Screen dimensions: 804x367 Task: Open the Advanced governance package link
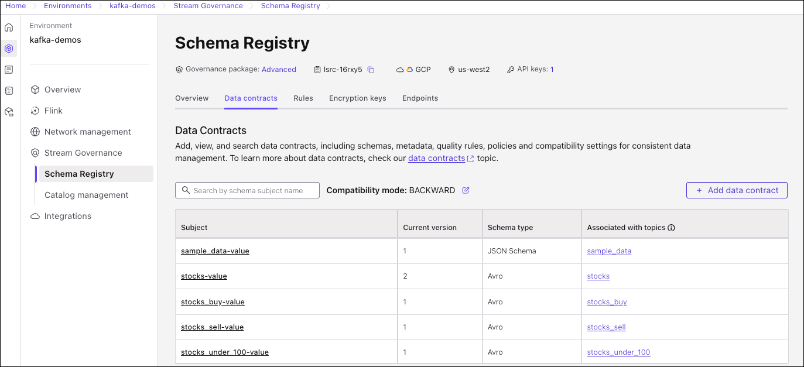[x=279, y=69]
